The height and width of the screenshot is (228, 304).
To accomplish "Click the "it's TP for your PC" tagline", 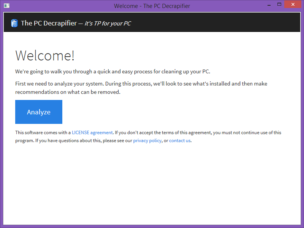I will pos(108,24).
